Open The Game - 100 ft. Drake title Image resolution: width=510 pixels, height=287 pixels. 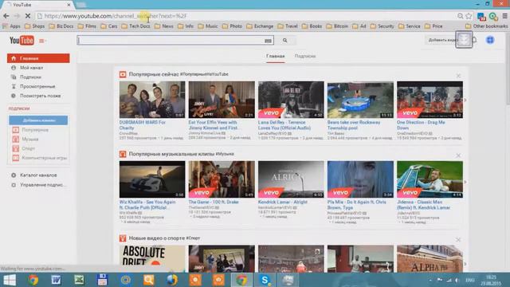pyautogui.click(x=214, y=202)
